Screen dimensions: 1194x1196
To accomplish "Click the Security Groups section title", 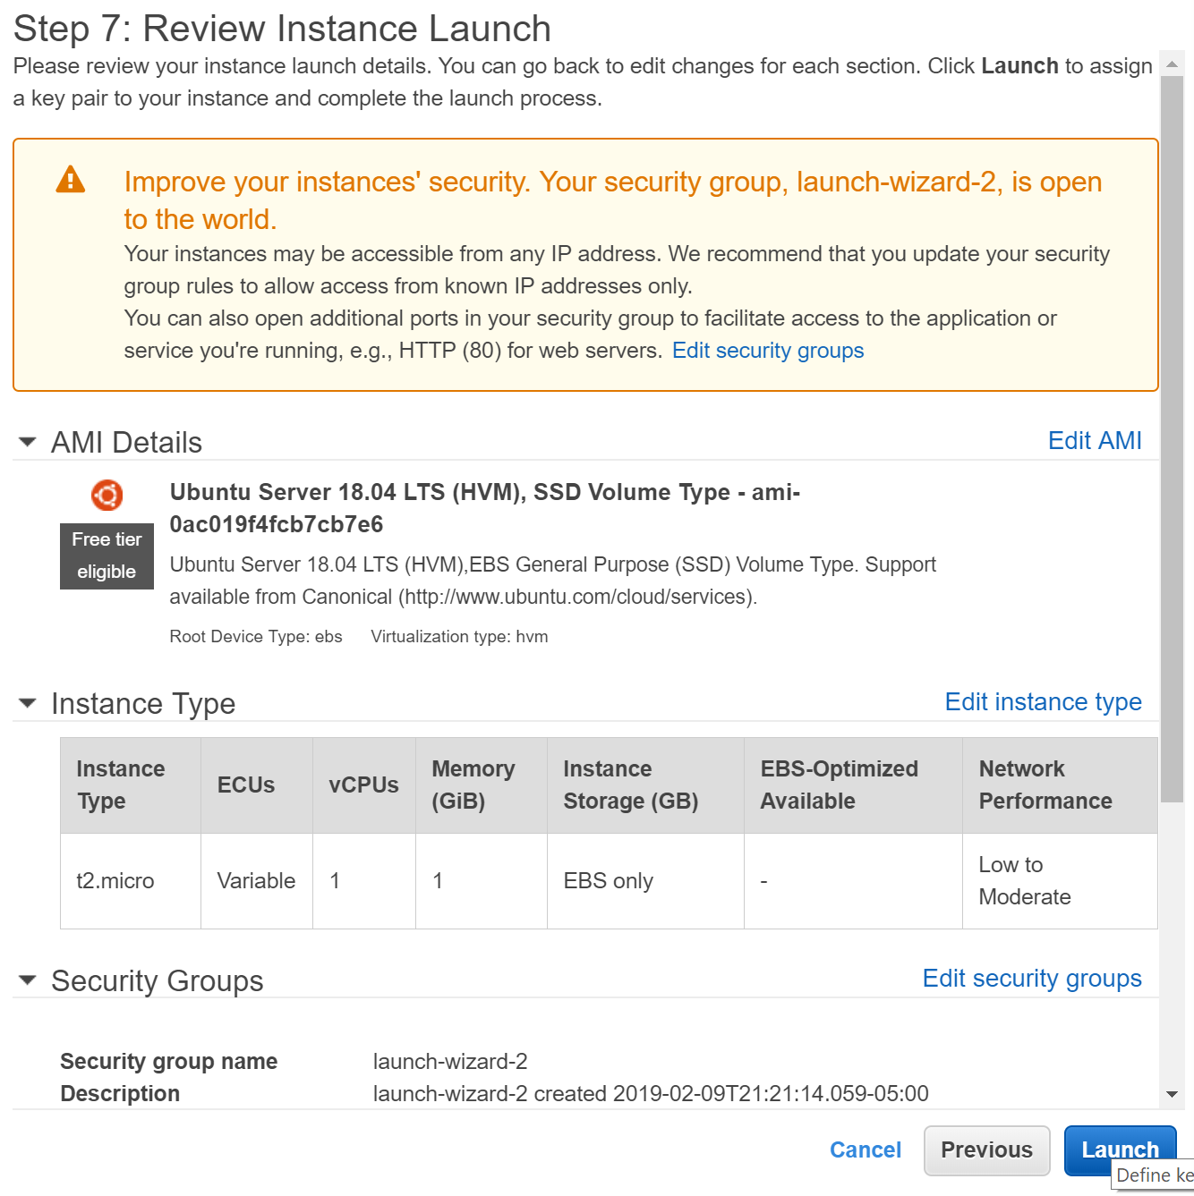I will pos(158,981).
